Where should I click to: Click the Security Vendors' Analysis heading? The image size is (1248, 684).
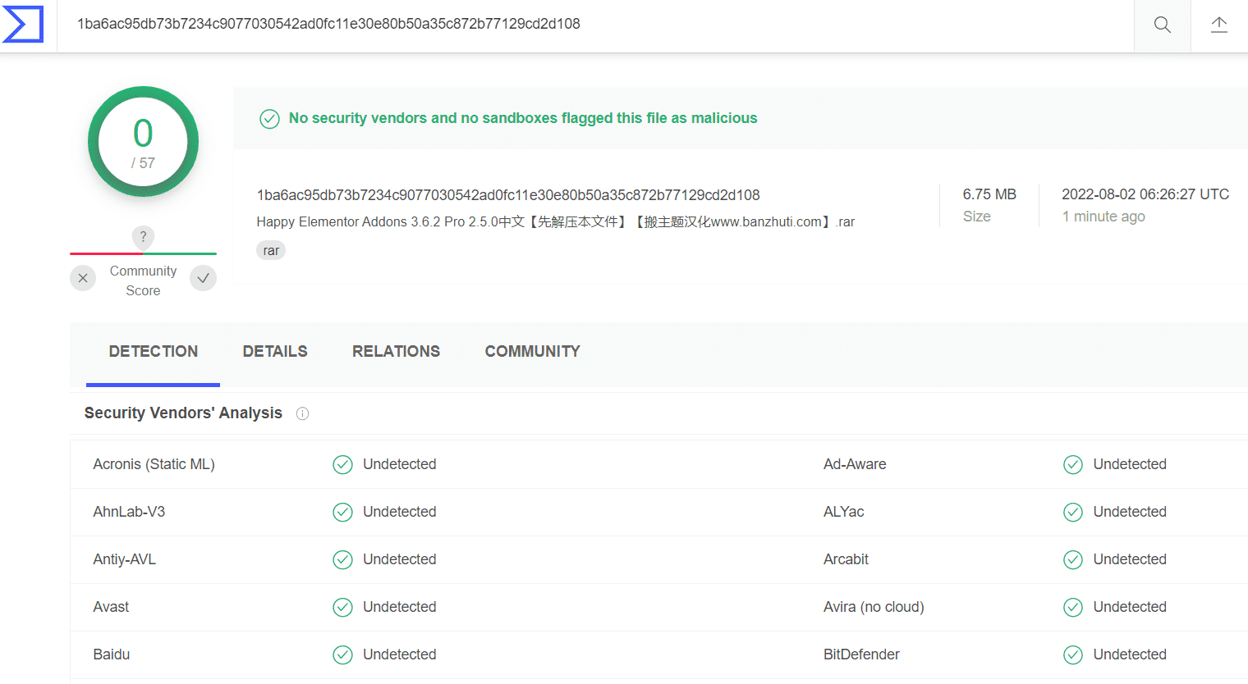183,413
